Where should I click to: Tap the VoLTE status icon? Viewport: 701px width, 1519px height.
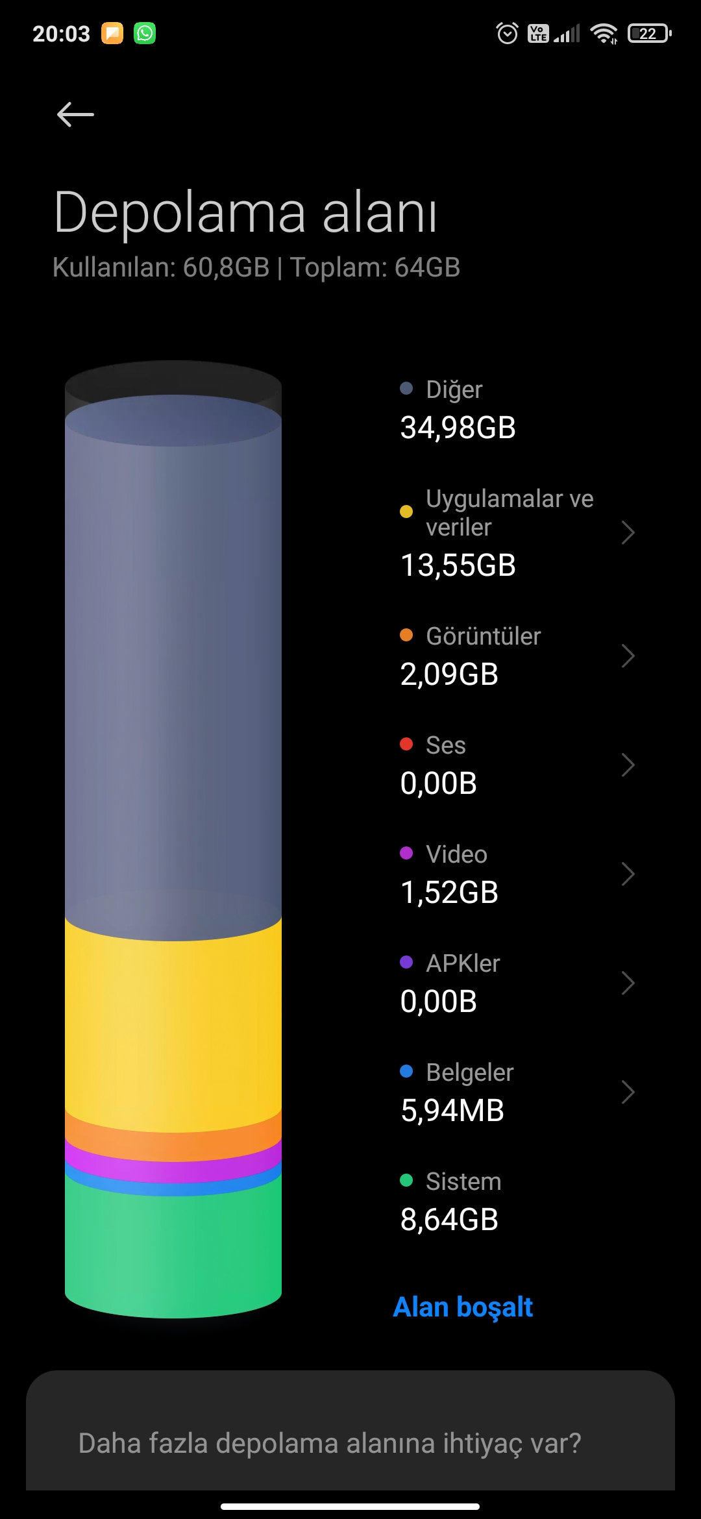point(538,33)
